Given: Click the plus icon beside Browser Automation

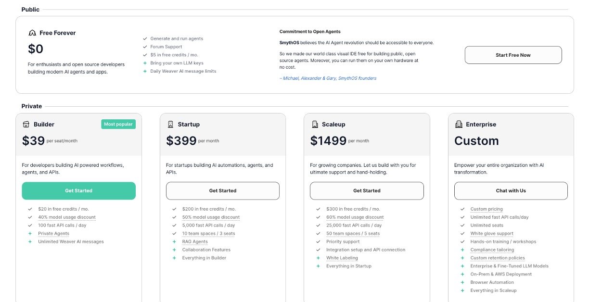Looking at the screenshot, I should [x=462, y=282].
